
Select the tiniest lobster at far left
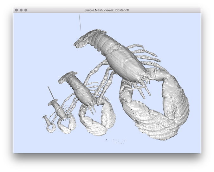click(x=49, y=123)
